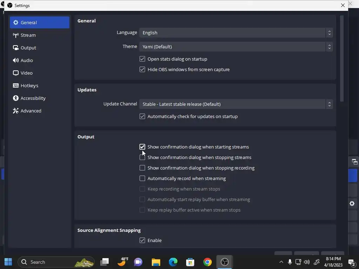
Task: Open the Windows Start menu
Action: (x=8, y=262)
